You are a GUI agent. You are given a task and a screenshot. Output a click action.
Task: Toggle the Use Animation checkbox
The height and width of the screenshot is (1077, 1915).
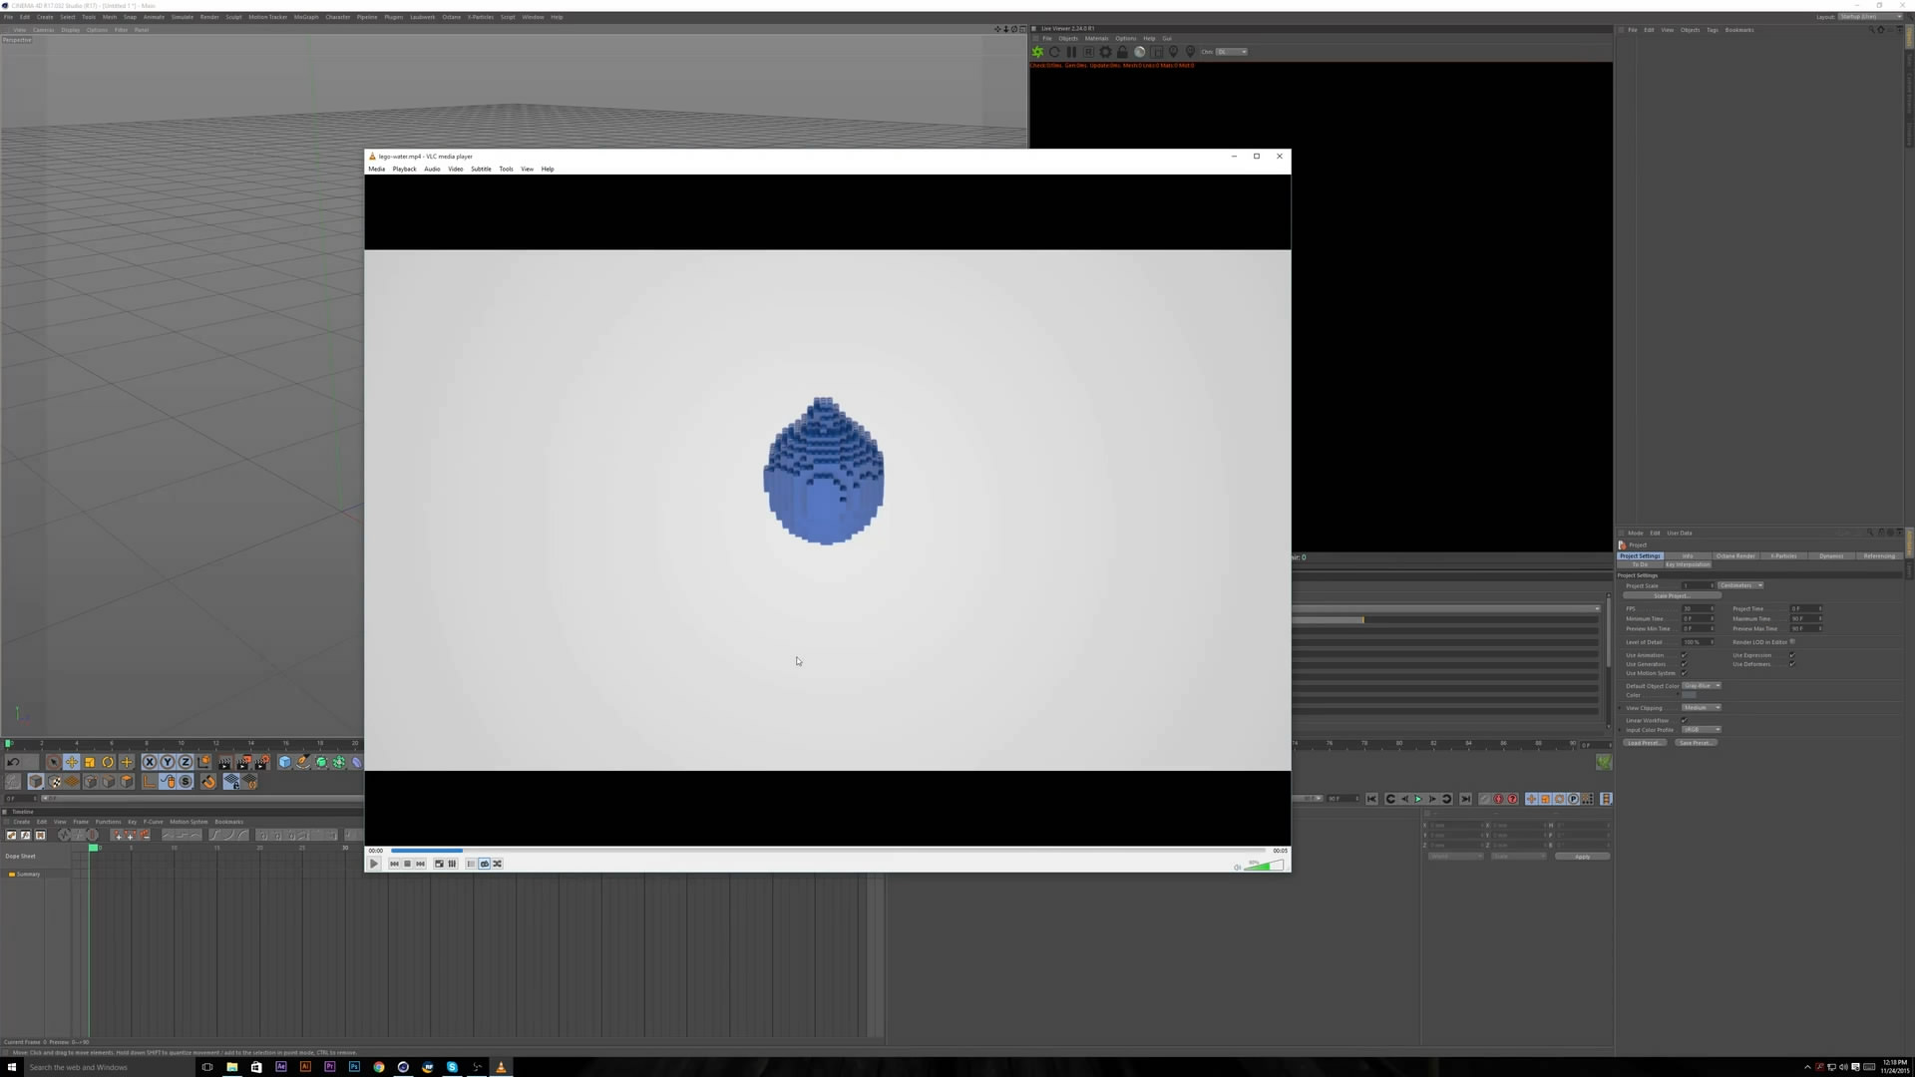tap(1684, 655)
